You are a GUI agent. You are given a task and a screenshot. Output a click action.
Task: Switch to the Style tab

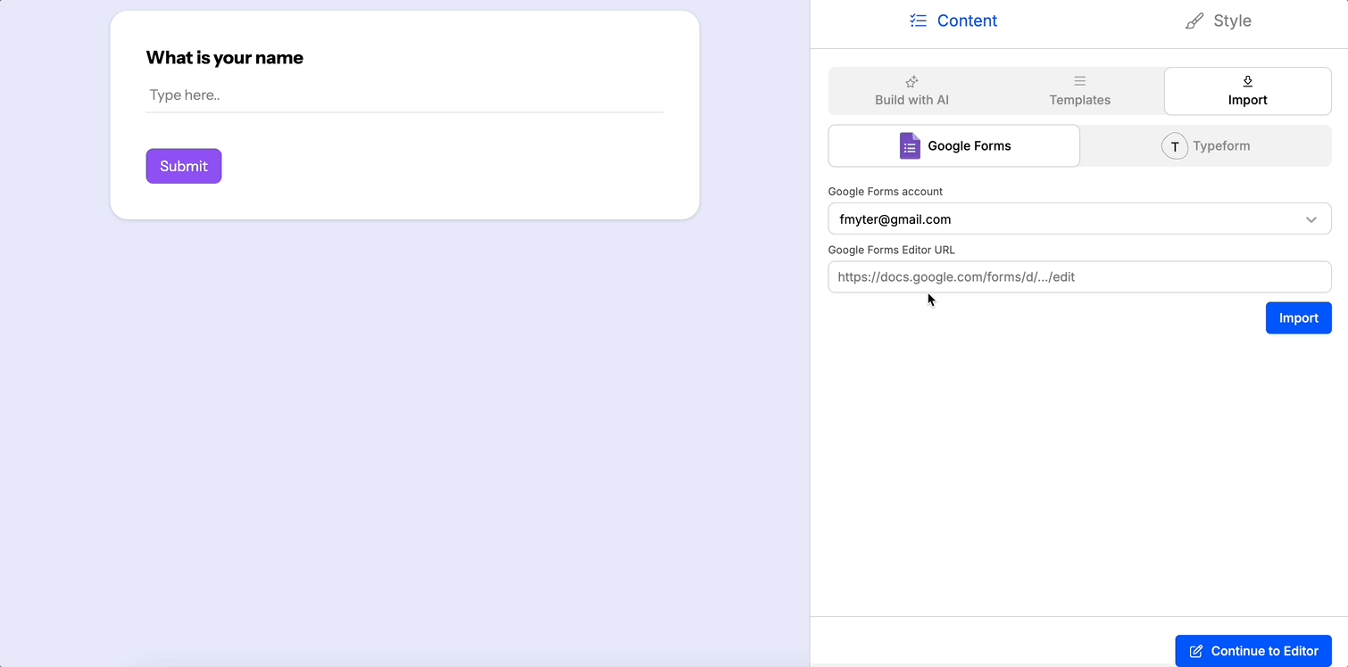[1232, 20]
